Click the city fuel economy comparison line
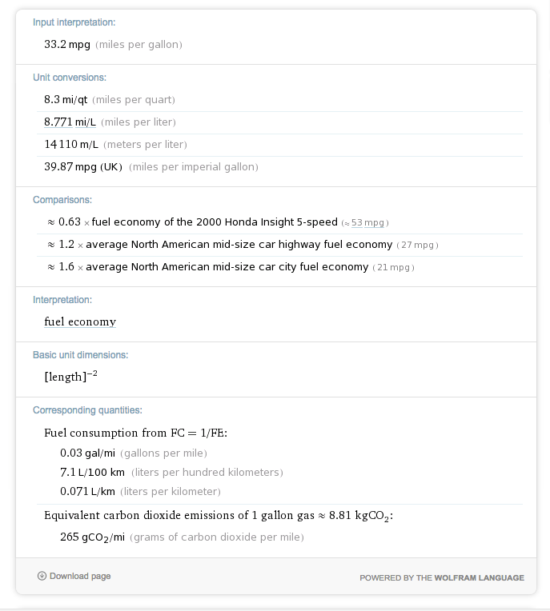550x611 pixels. point(227,266)
